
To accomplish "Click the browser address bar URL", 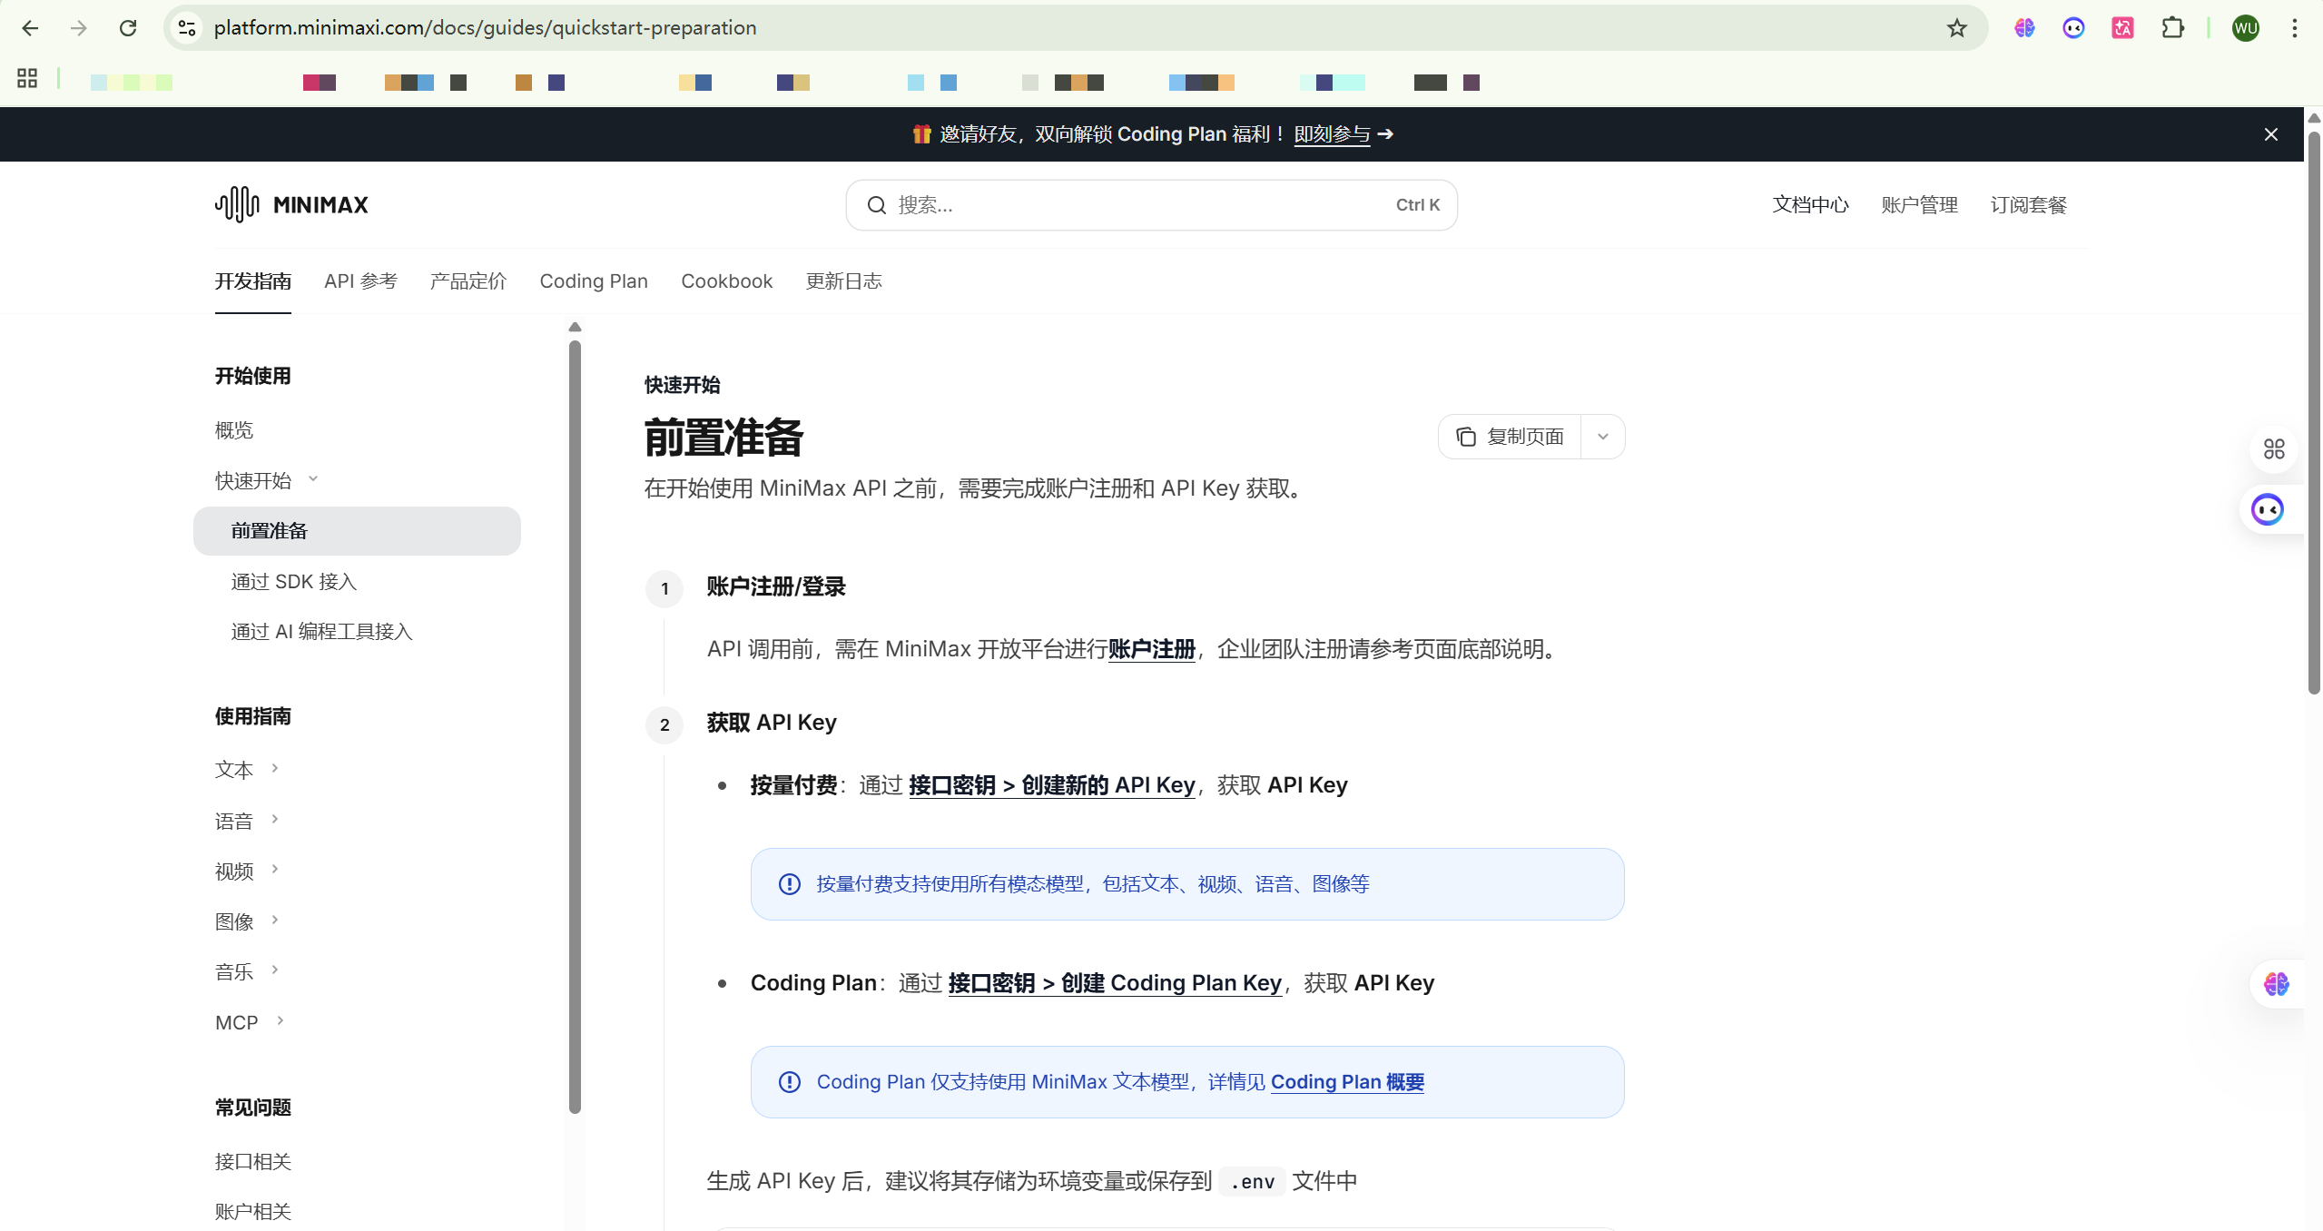I will point(485,28).
